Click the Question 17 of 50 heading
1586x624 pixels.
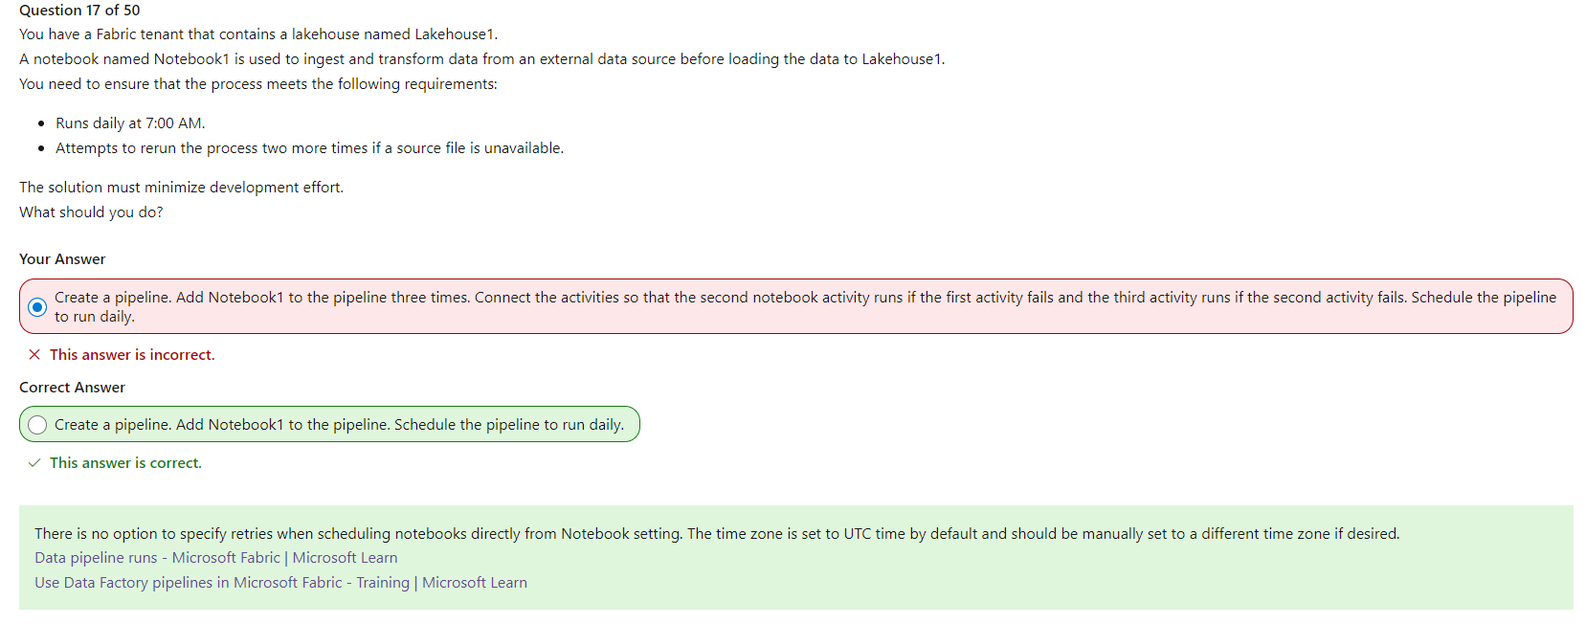coord(79,10)
